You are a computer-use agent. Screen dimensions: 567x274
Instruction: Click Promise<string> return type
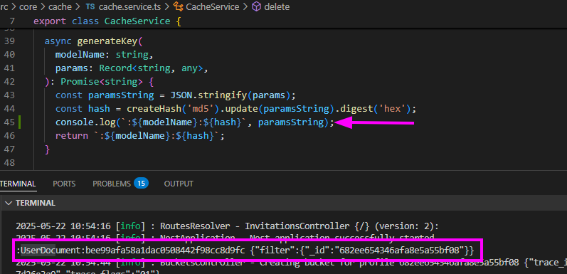(102, 82)
